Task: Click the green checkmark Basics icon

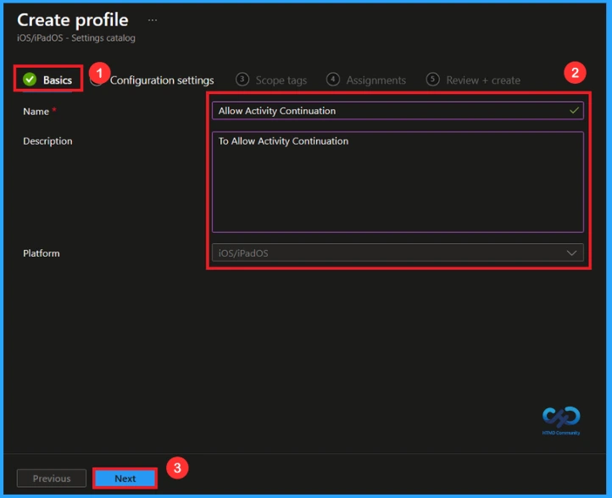Action: [x=30, y=79]
